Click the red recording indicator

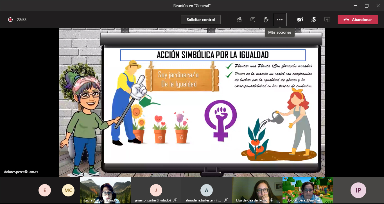click(x=10, y=20)
